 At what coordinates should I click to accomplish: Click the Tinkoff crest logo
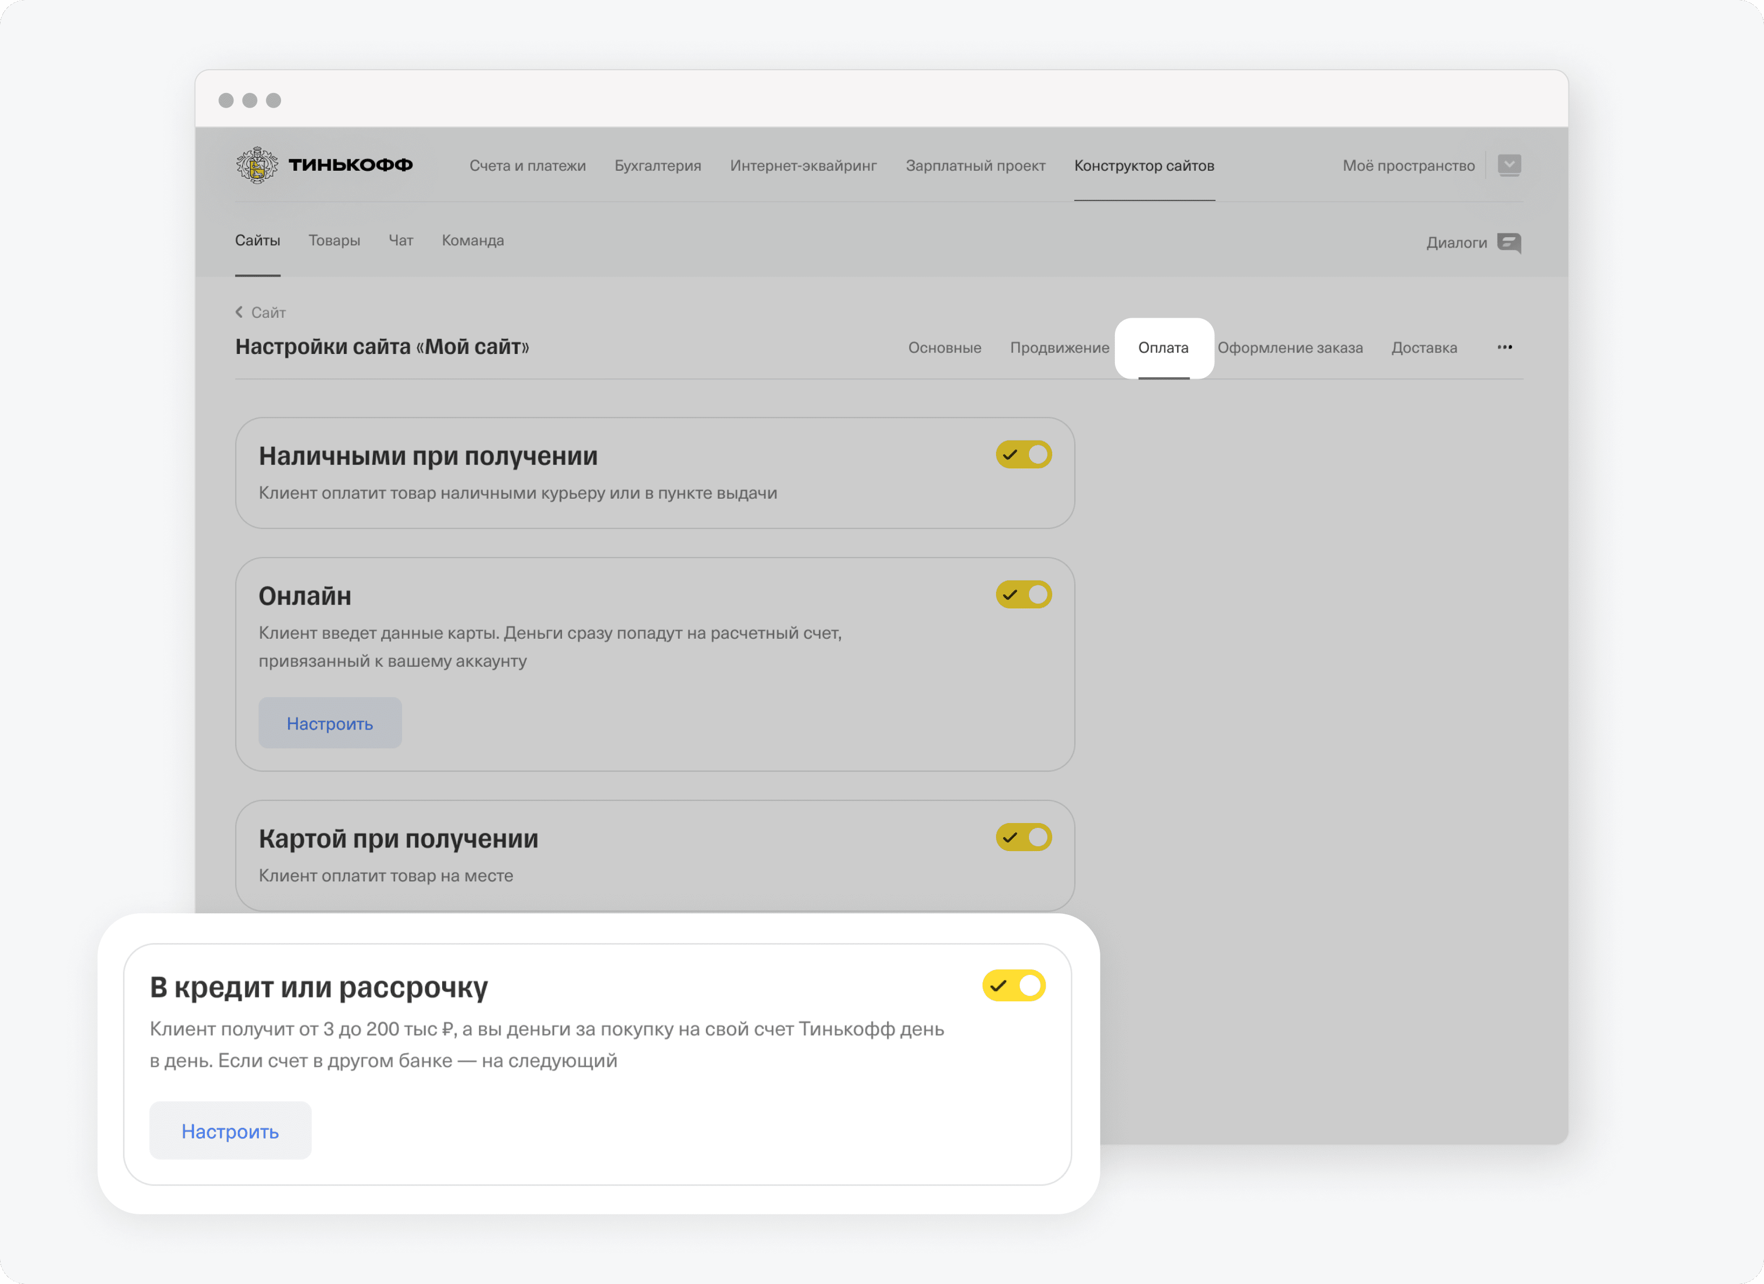pyautogui.click(x=257, y=165)
